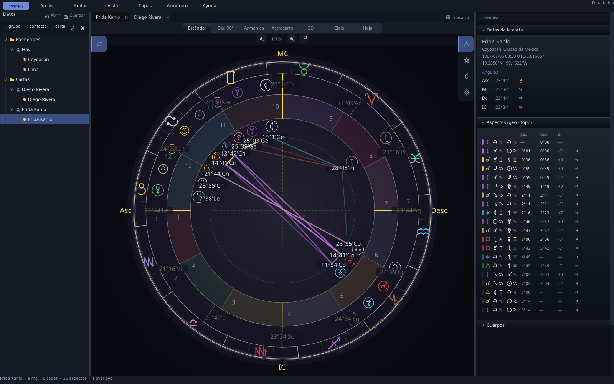Toggle mosaico layout view

[x=457, y=17]
